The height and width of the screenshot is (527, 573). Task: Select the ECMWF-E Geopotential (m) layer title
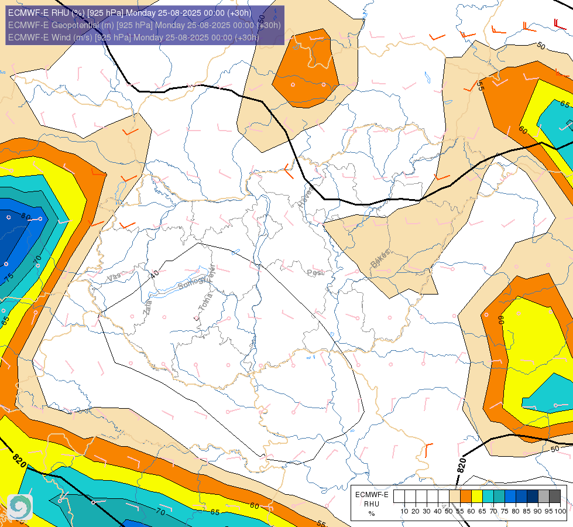[145, 25]
